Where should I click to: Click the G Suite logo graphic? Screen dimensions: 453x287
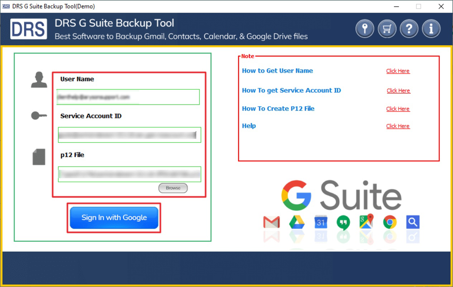tap(341, 196)
